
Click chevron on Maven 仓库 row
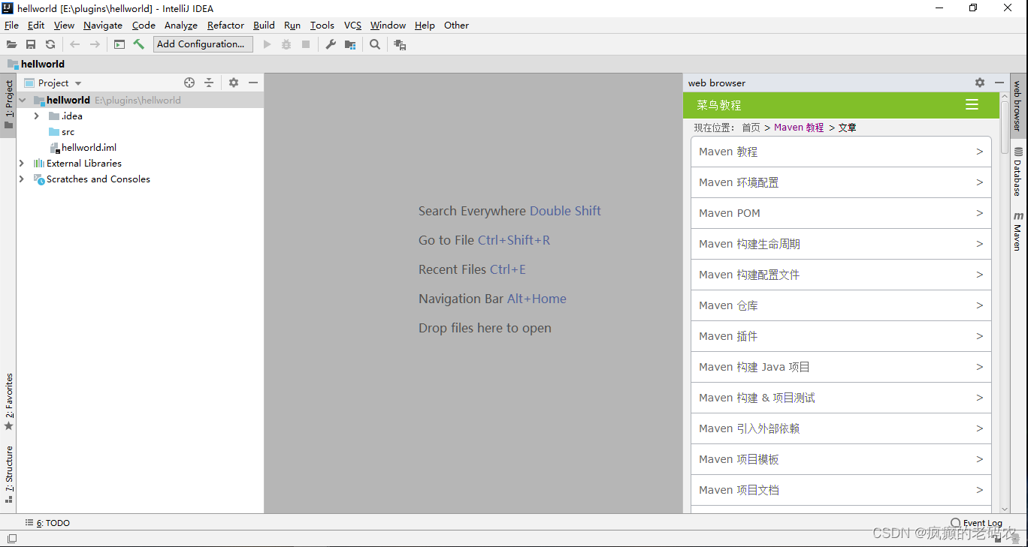coord(979,305)
